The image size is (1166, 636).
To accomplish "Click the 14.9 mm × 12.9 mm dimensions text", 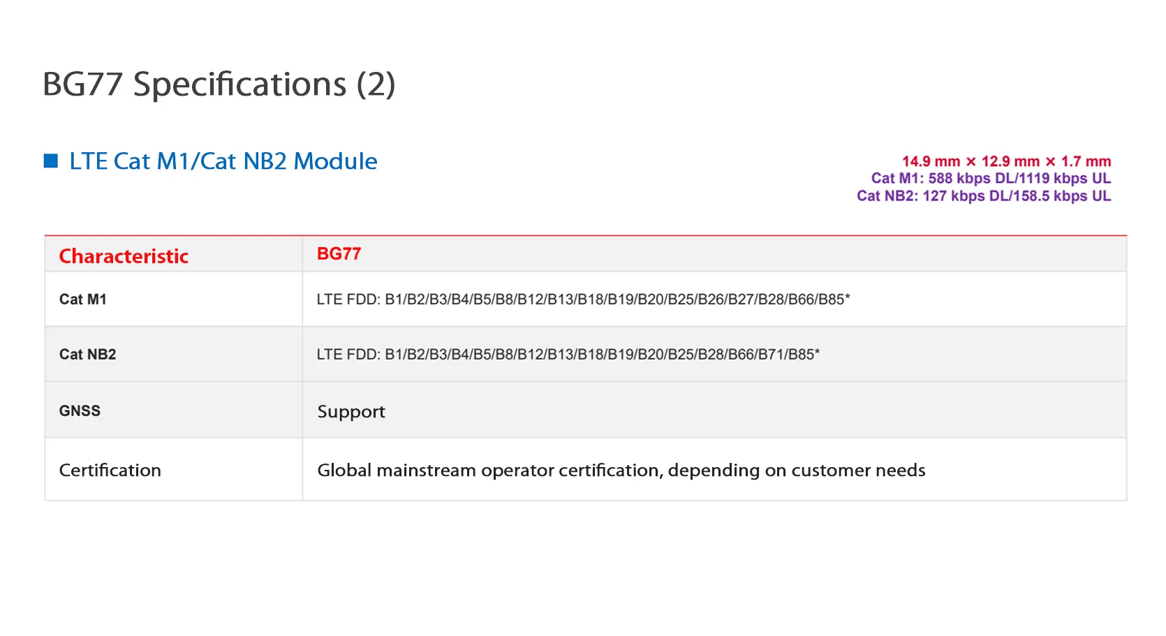I will [1005, 161].
